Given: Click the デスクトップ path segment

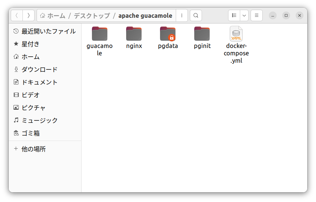Looking at the screenshot, I should [92, 15].
